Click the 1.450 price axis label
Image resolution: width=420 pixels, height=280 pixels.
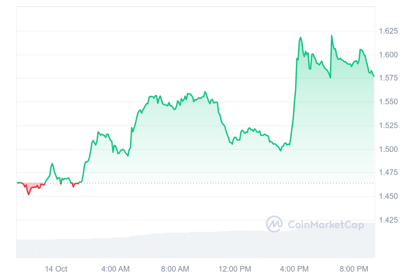(388, 196)
